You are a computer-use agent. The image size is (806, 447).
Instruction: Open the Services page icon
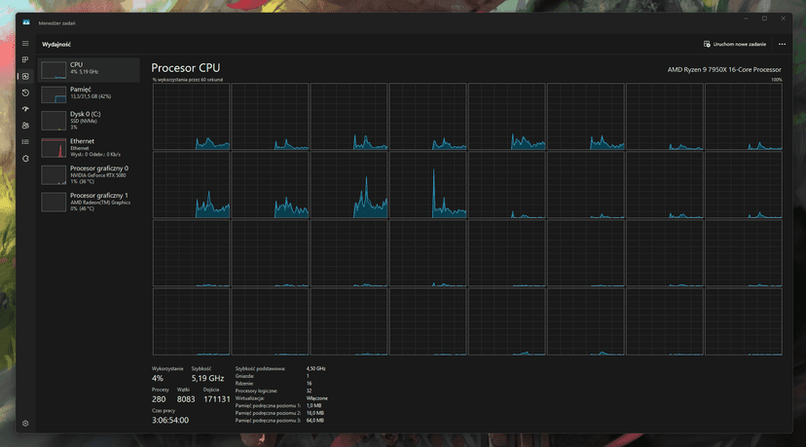[x=26, y=158]
